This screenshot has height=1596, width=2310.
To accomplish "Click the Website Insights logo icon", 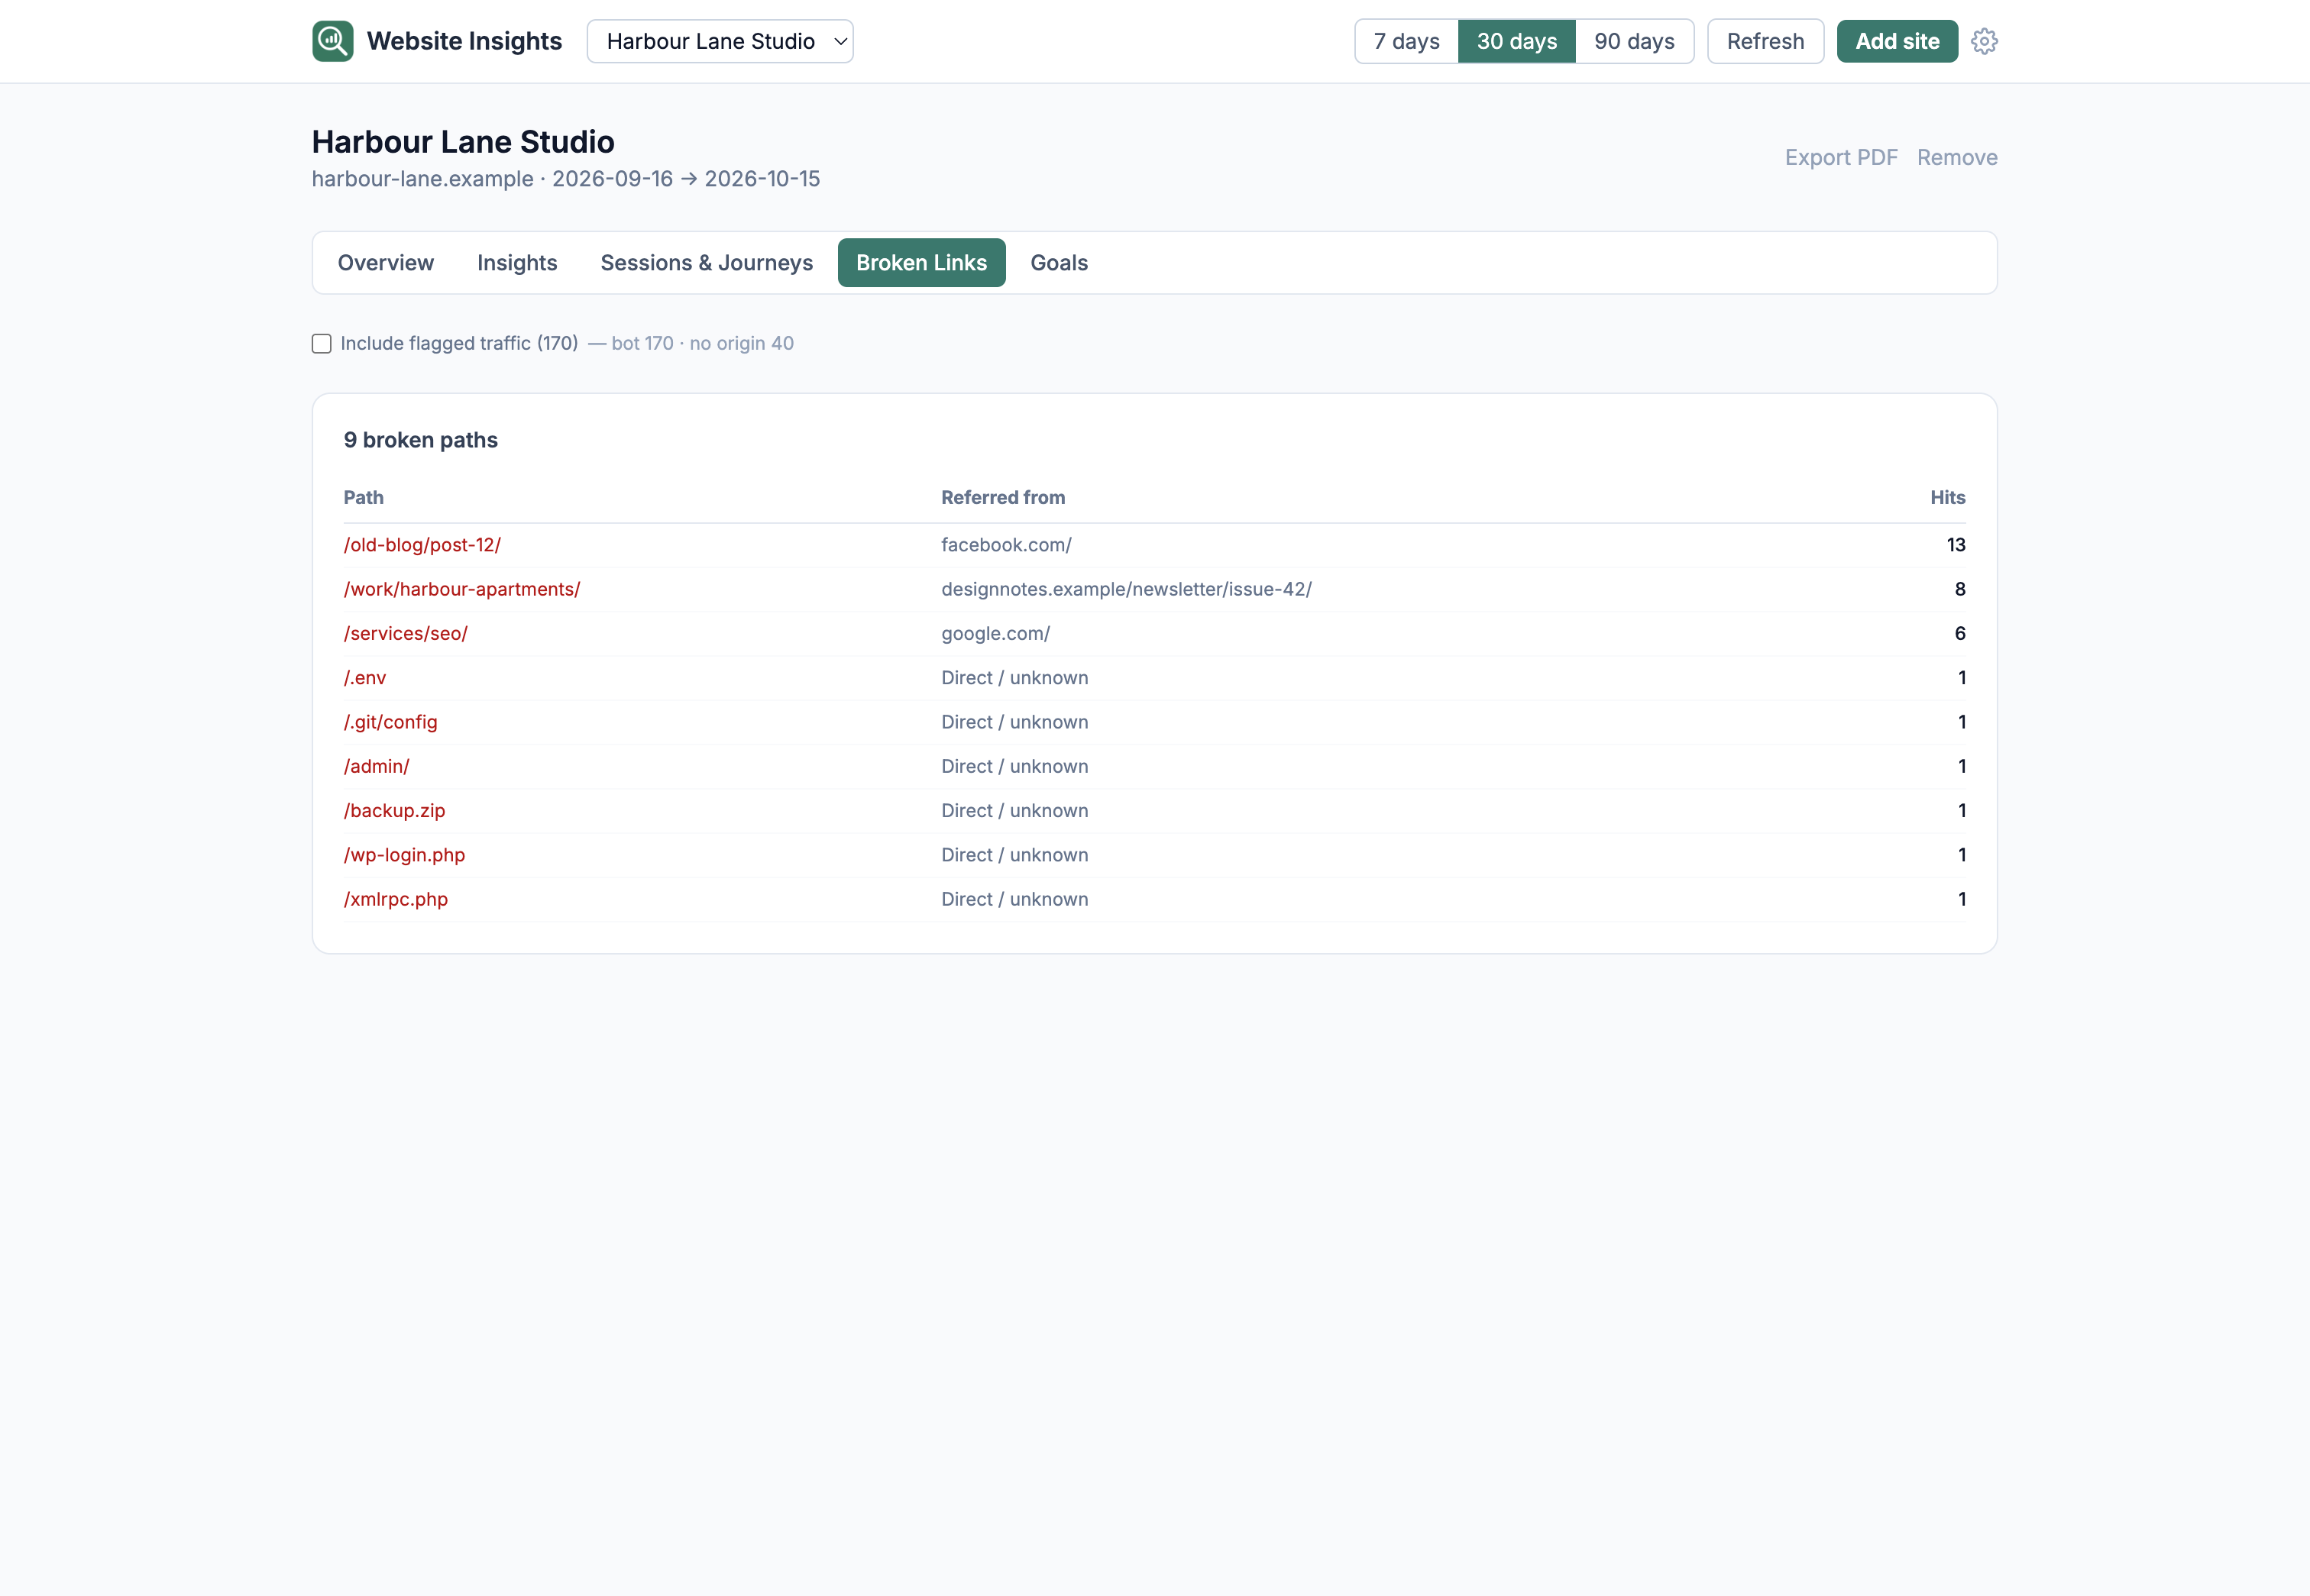I will click(332, 41).
